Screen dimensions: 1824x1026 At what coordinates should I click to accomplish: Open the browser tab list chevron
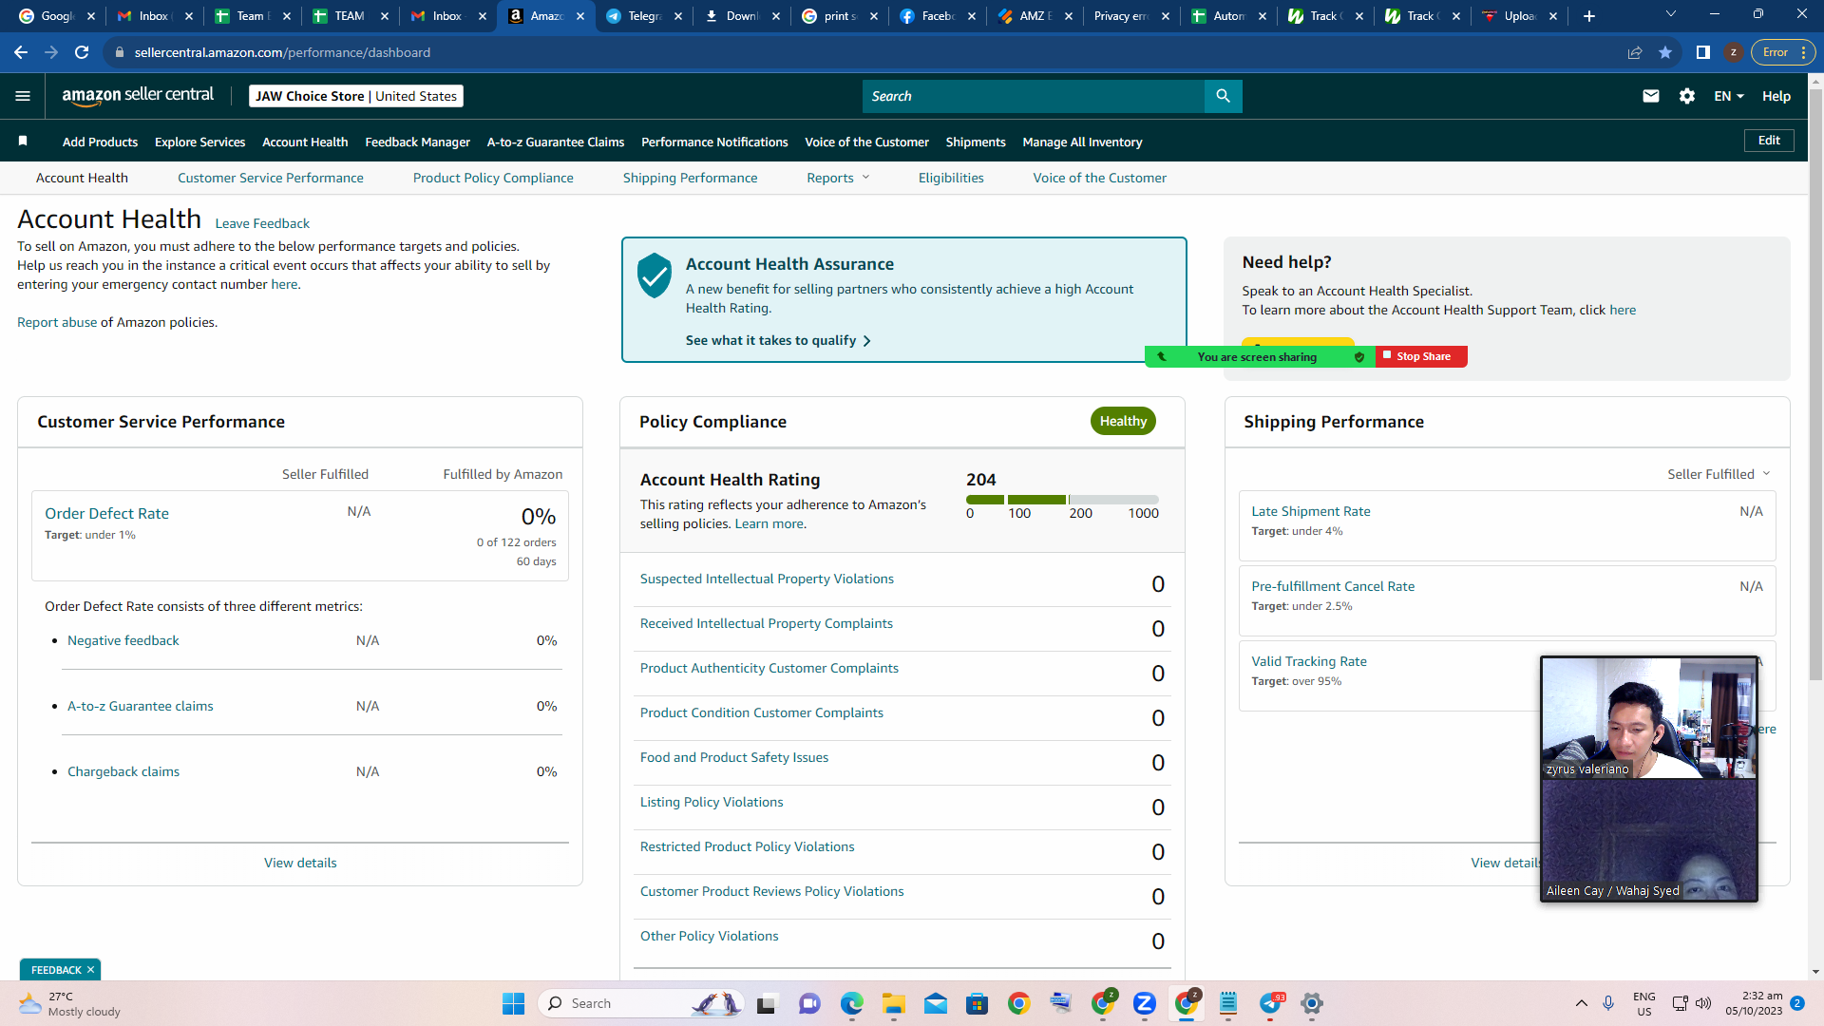point(1671,14)
